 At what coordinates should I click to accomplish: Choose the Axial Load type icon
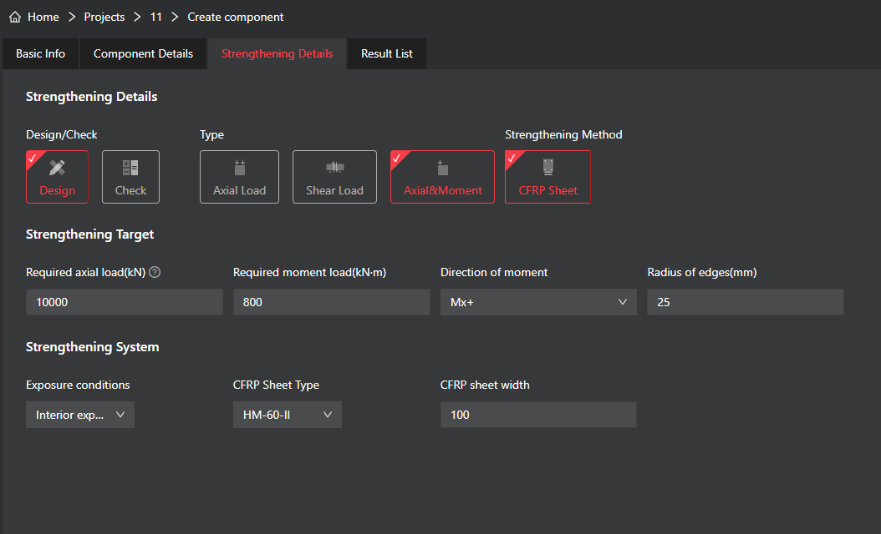[239, 168]
